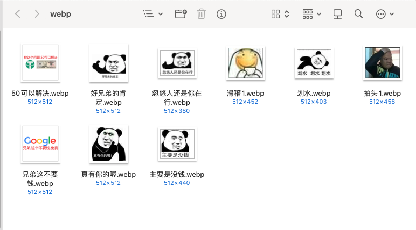Click the 滑稽1.webp yellow face thumbnail
416x230 pixels.
tap(245, 63)
